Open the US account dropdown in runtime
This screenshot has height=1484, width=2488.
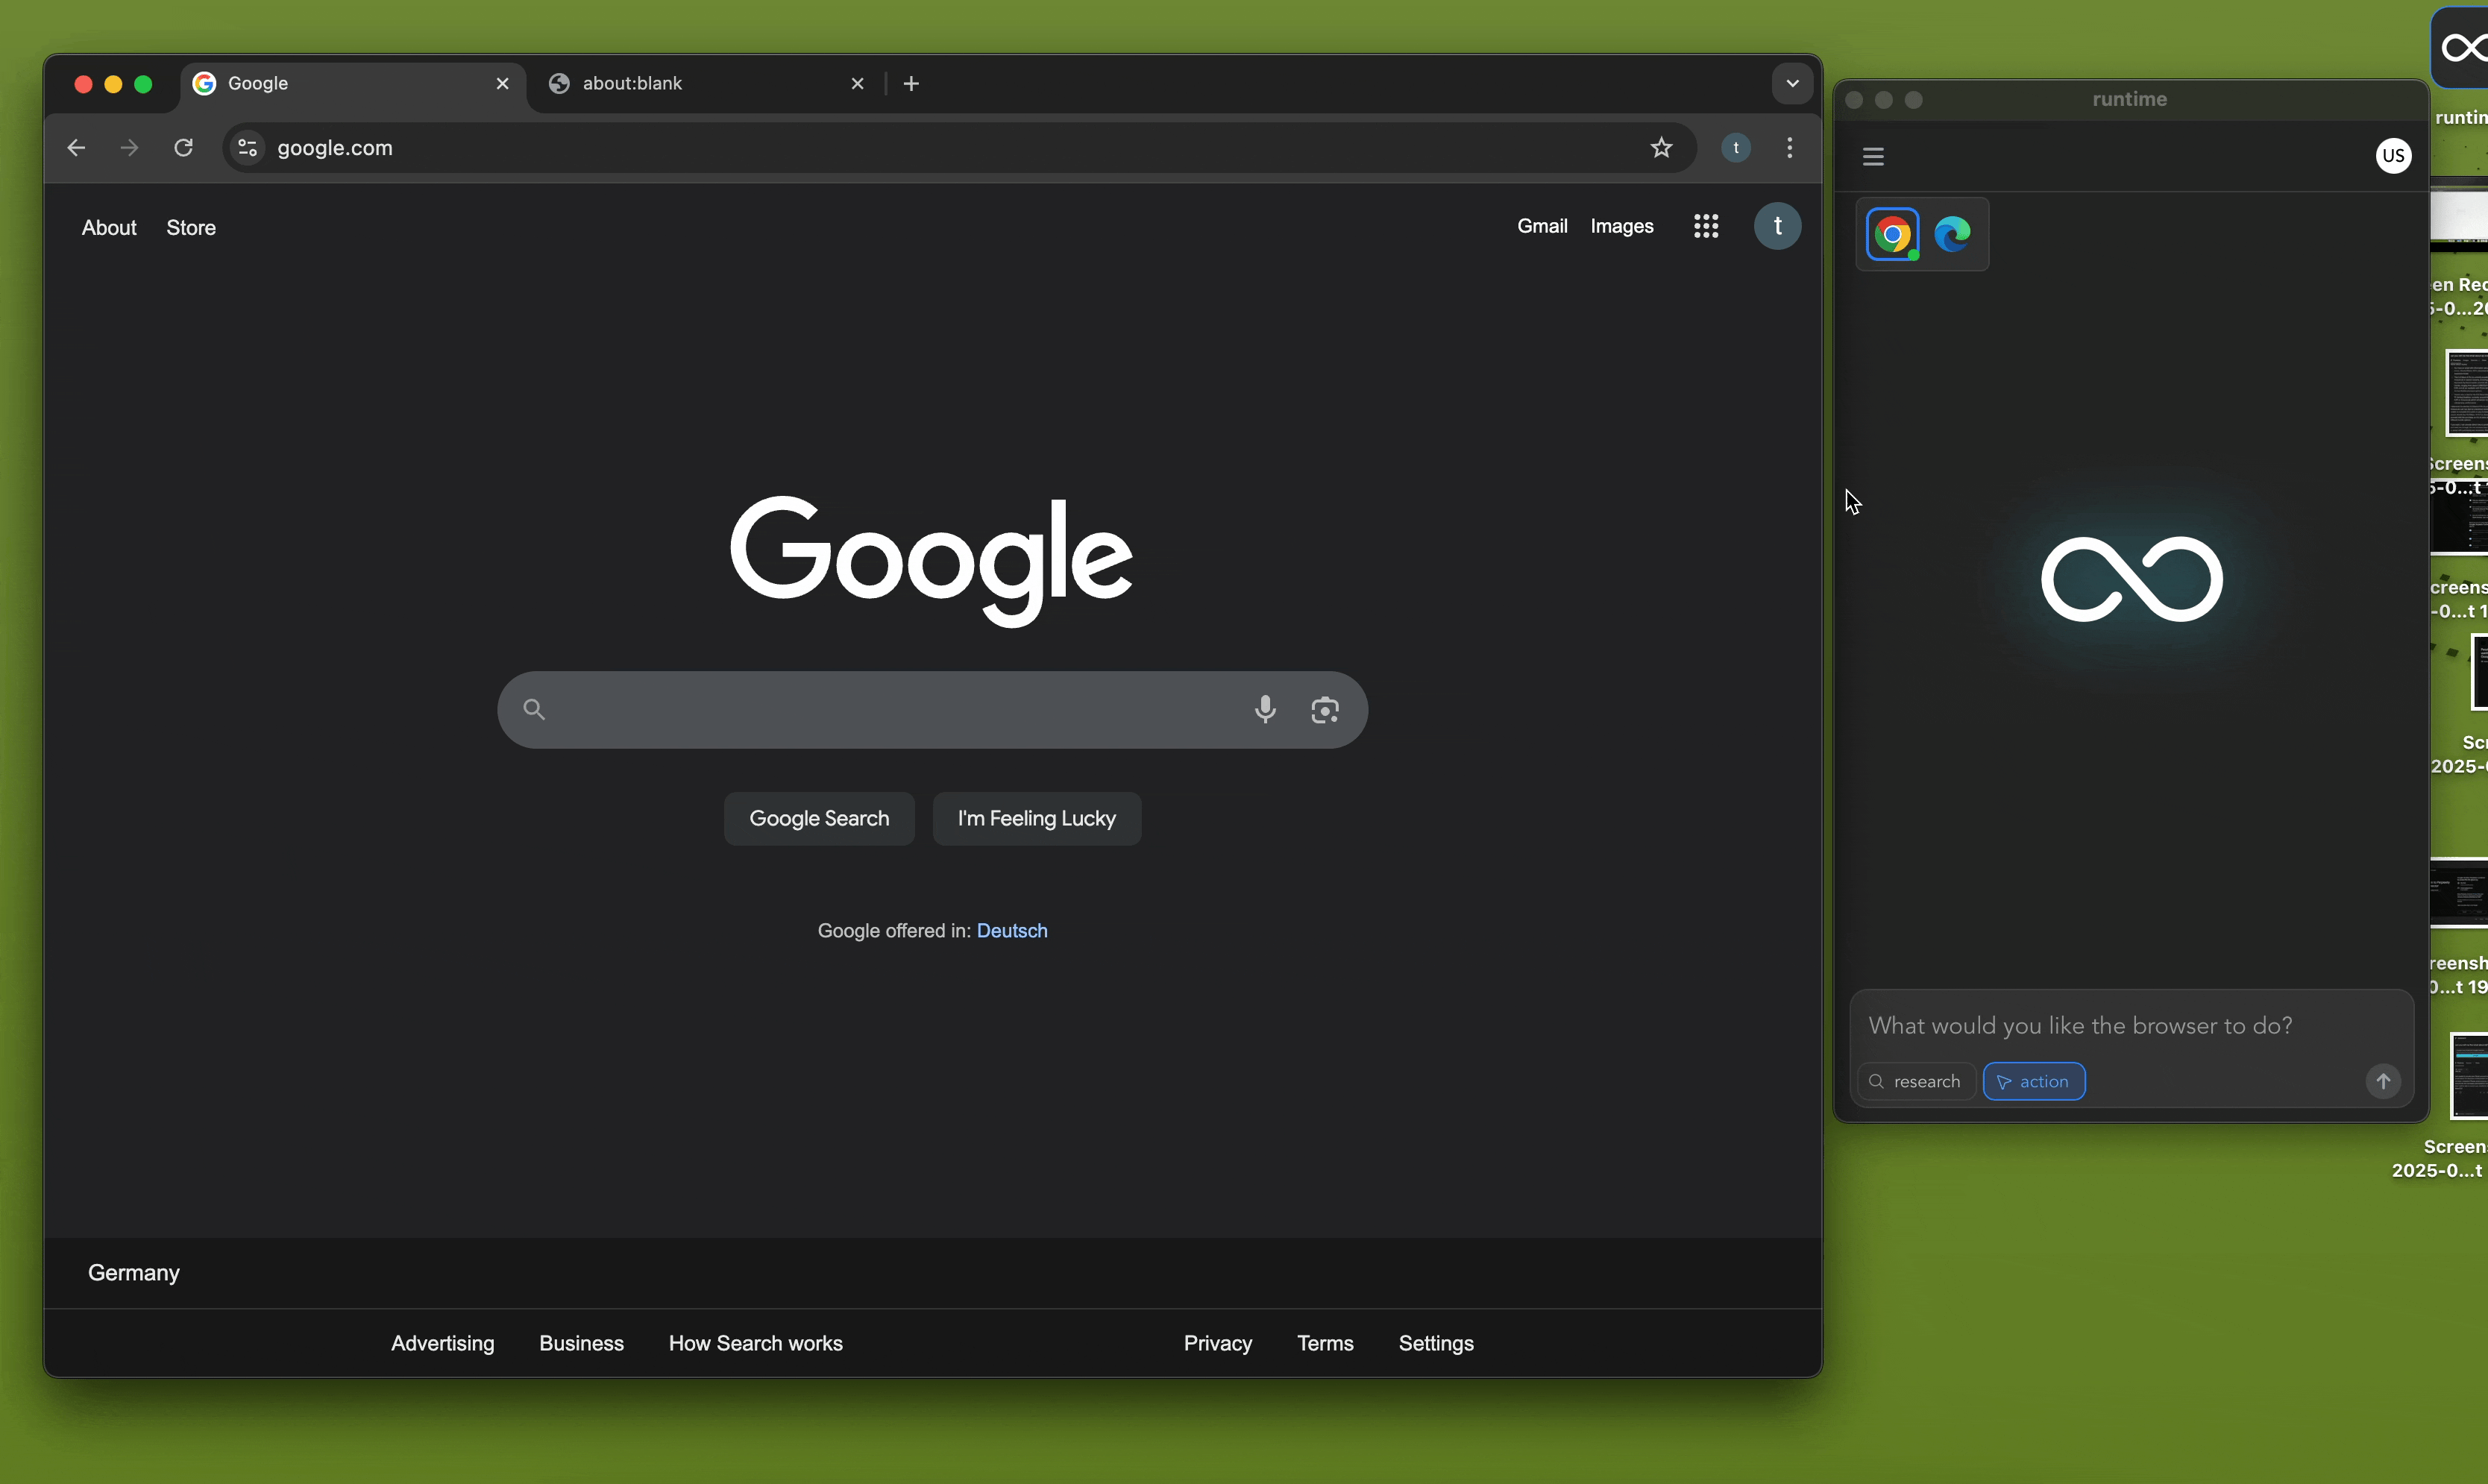click(x=2394, y=155)
